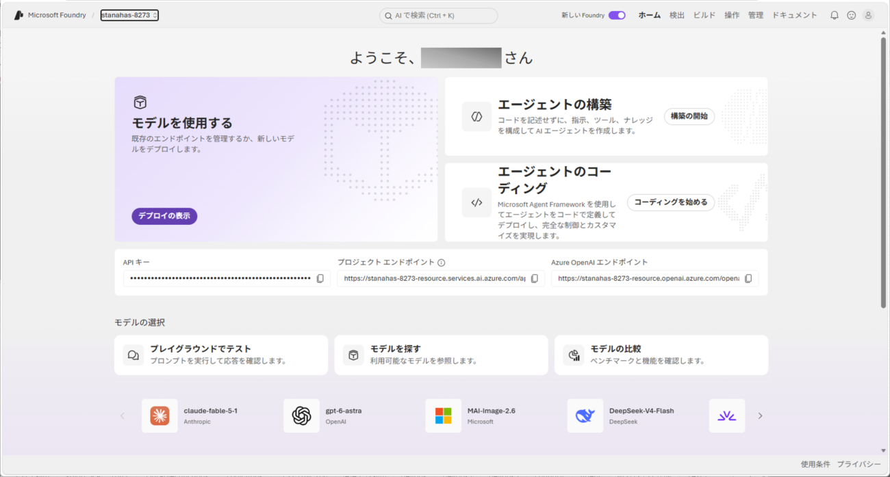Go to the ホーム tab
Screen dimensions: 890x477
point(649,15)
